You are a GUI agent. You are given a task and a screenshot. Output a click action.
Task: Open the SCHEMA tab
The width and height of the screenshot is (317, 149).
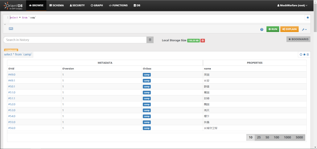pos(57,6)
